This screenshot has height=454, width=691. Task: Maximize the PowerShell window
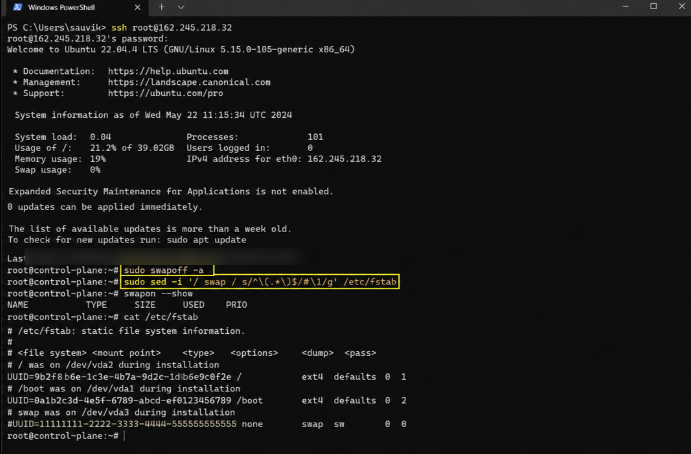tap(654, 6)
